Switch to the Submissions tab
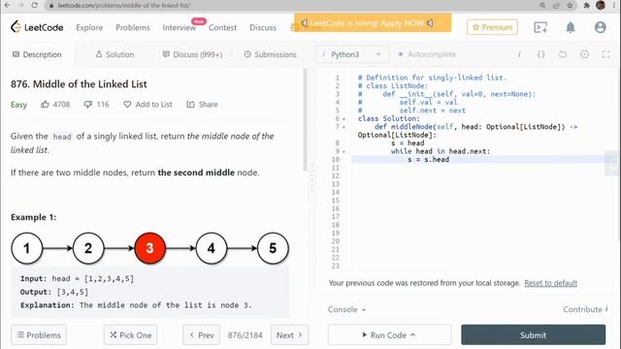Screen dimensions: 621x349 tap(270, 54)
